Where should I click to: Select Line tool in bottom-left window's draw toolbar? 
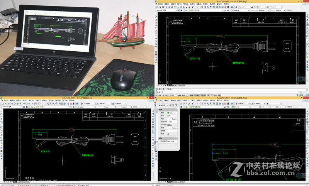coord(2,111)
